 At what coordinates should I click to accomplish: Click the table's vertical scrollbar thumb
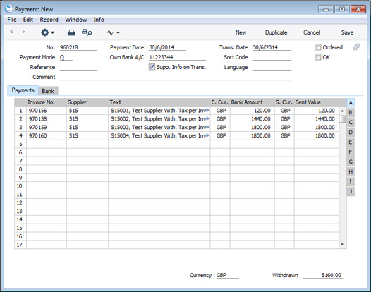[x=342, y=118]
